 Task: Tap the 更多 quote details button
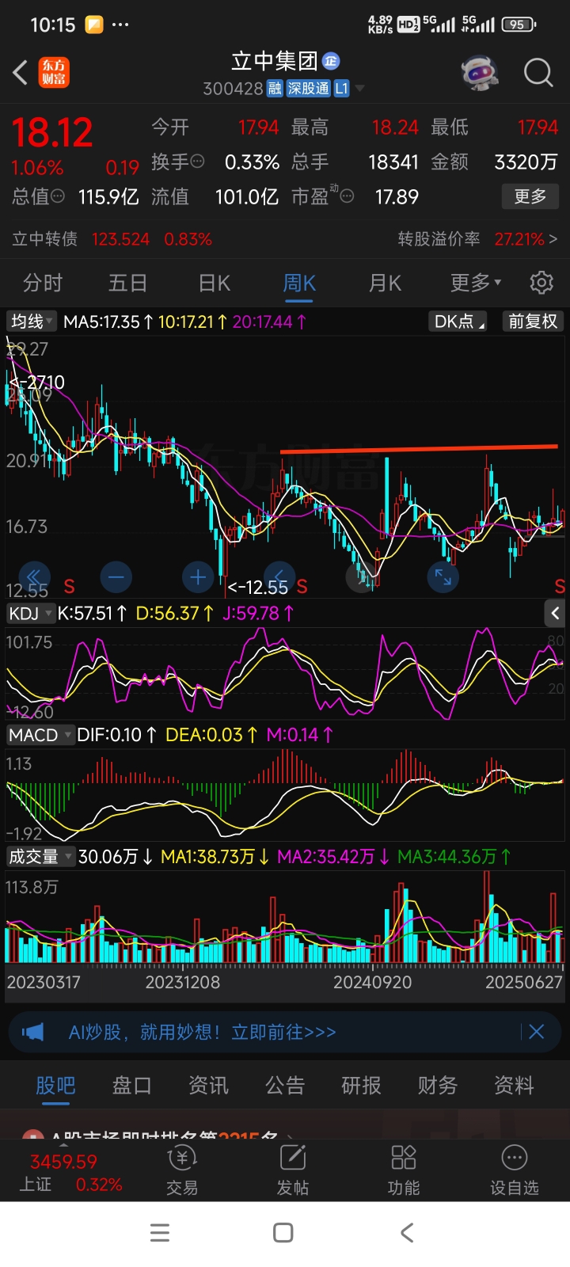[530, 196]
